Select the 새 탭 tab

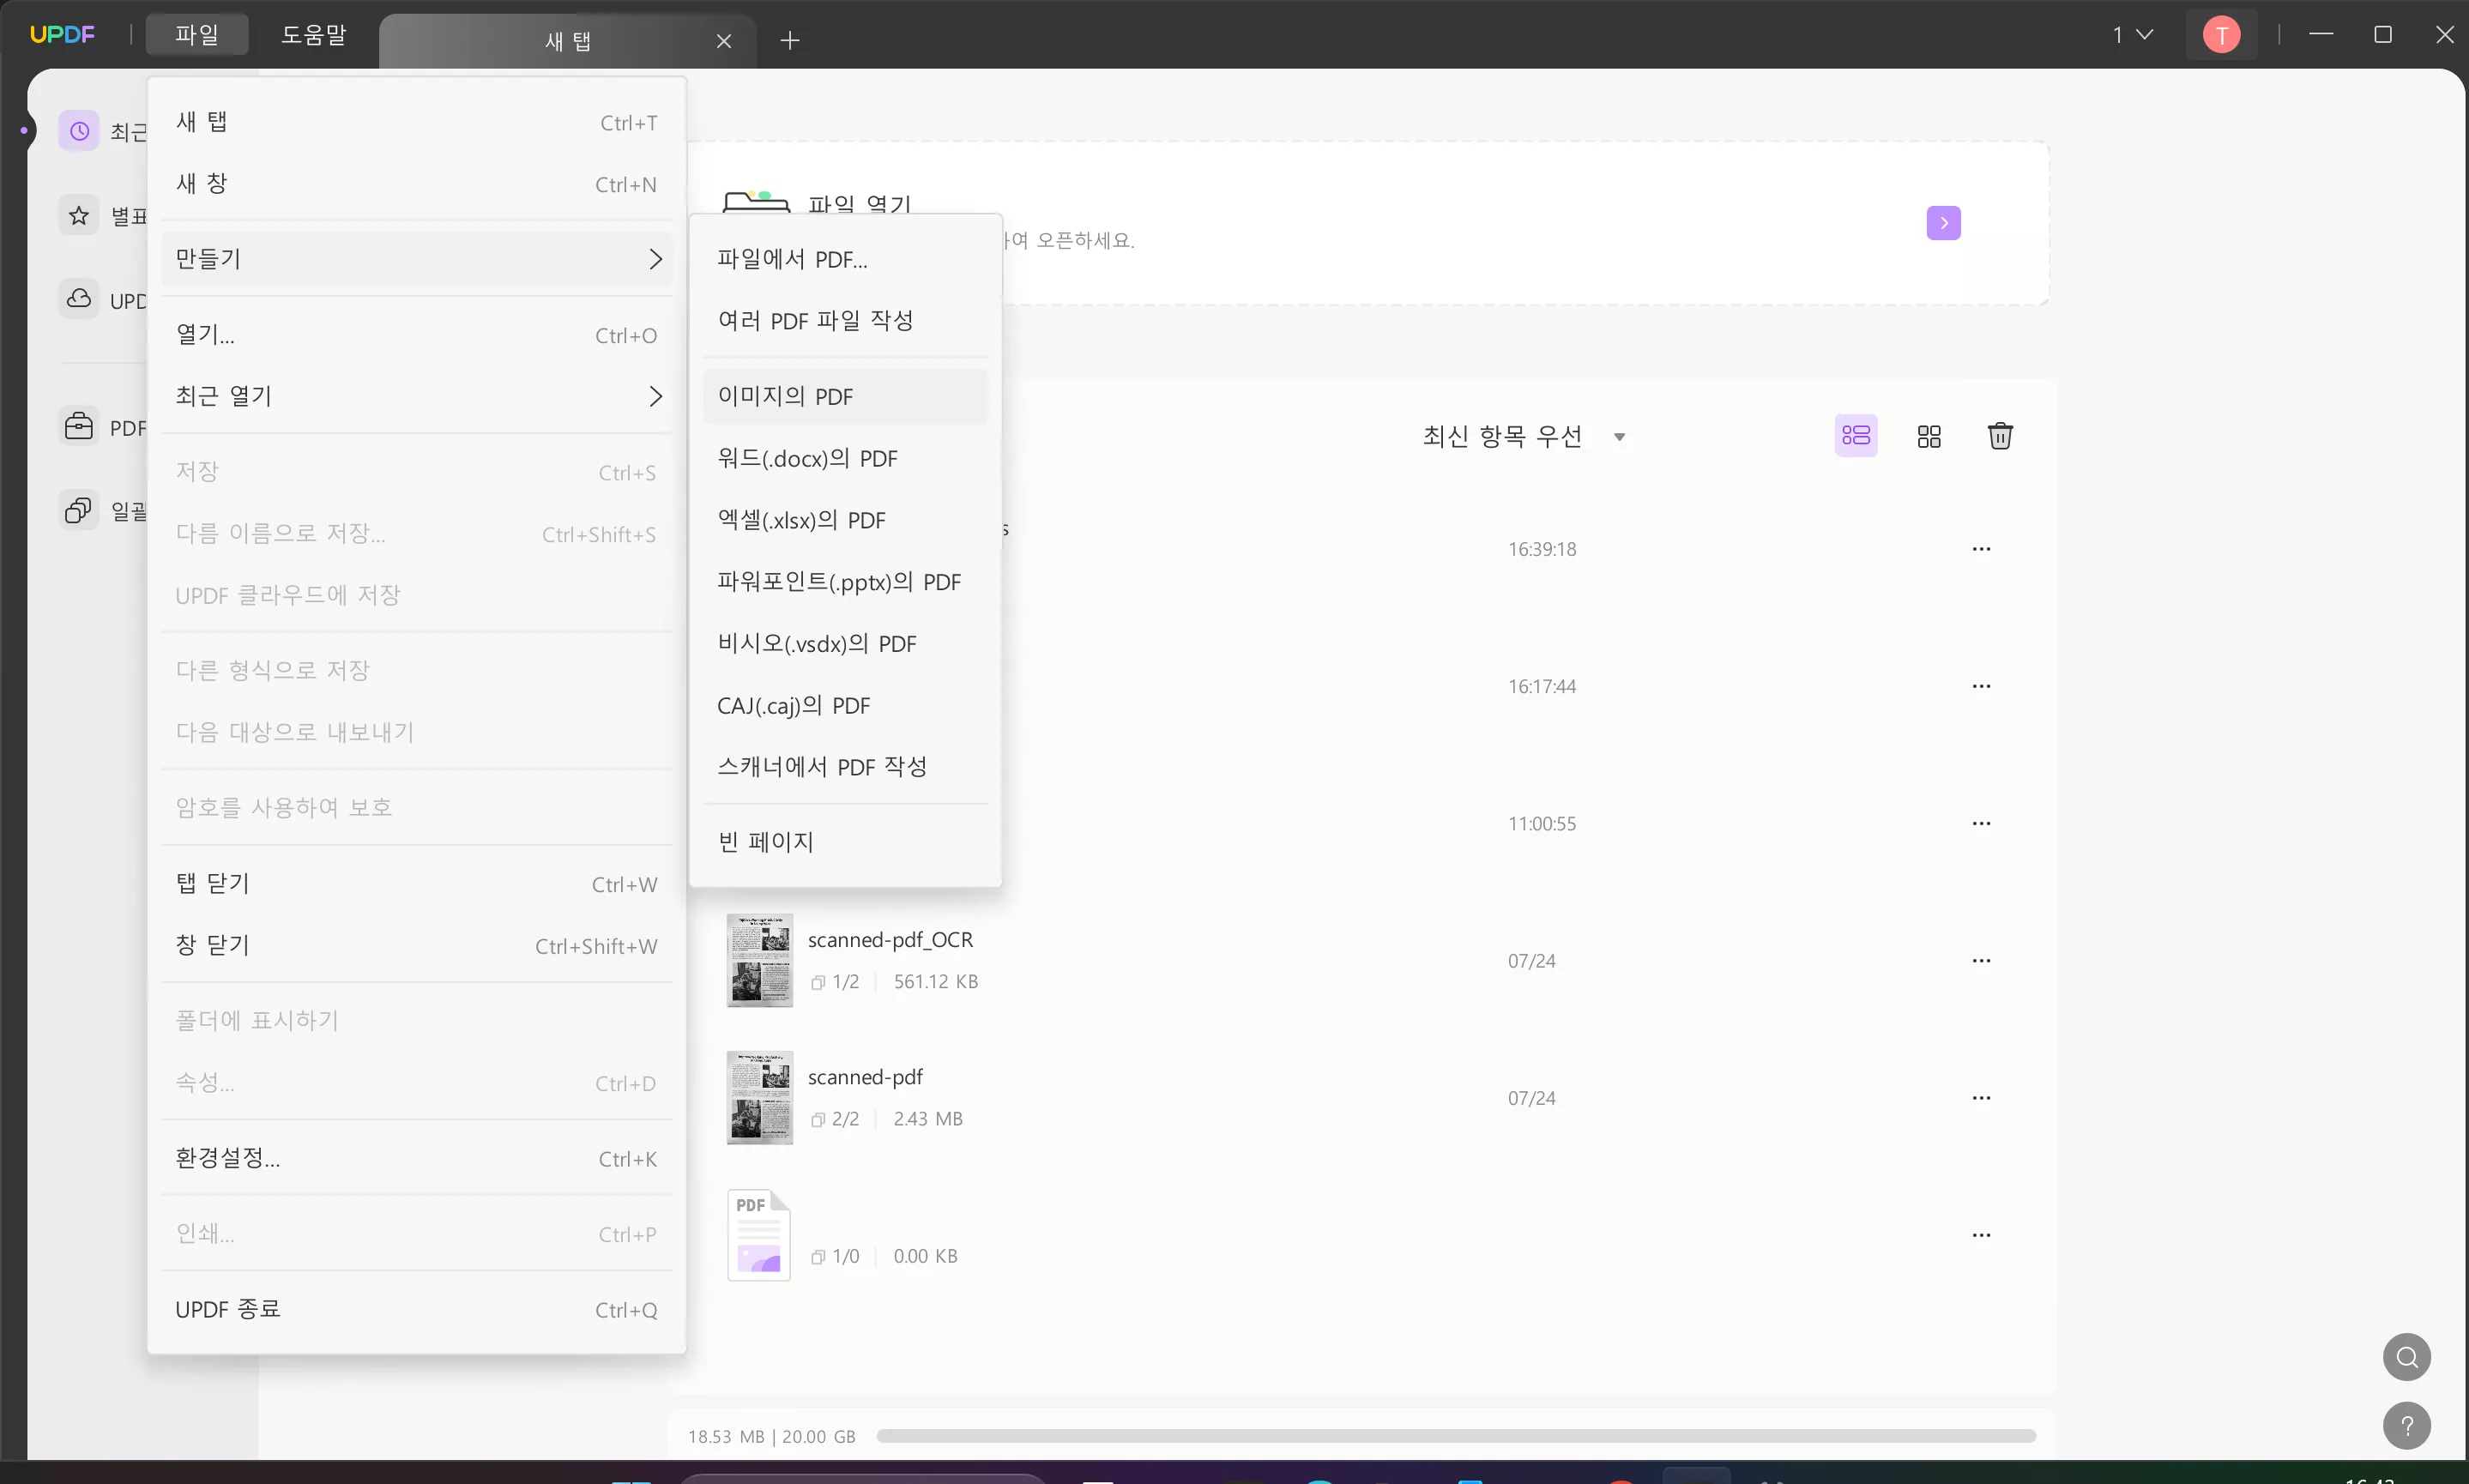[567, 41]
